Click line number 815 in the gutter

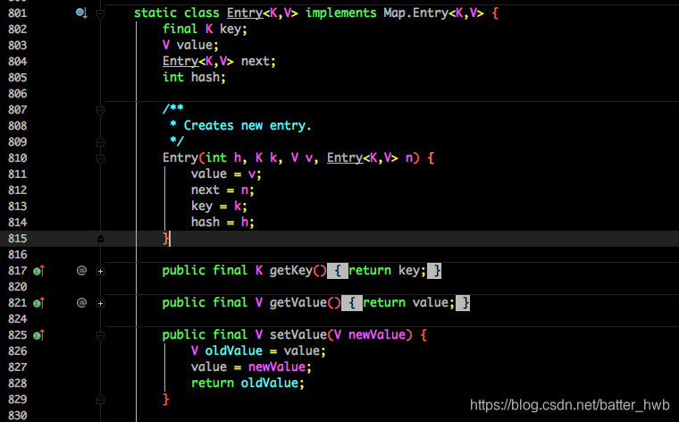pos(17,239)
